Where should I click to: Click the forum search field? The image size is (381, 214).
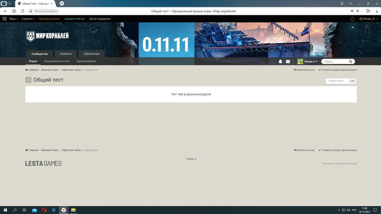click(x=336, y=61)
